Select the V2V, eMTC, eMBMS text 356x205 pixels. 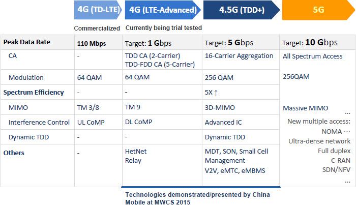click(235, 171)
